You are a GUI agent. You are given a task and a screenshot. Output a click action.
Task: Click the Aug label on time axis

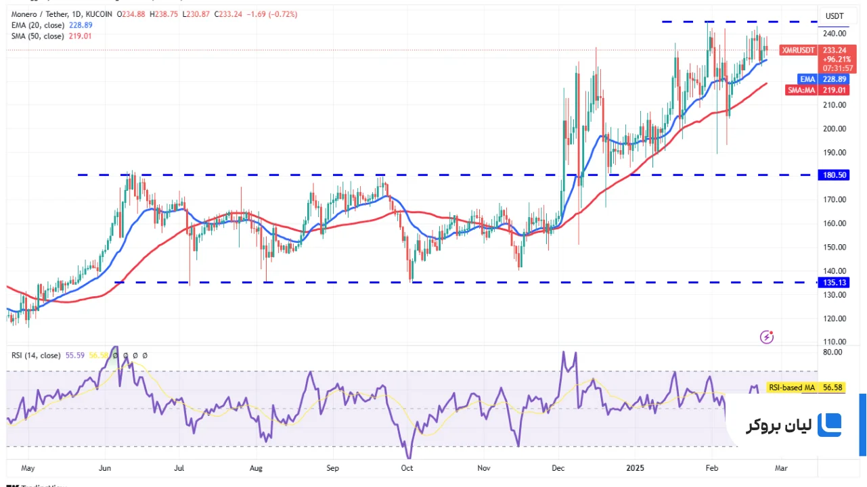pyautogui.click(x=256, y=468)
